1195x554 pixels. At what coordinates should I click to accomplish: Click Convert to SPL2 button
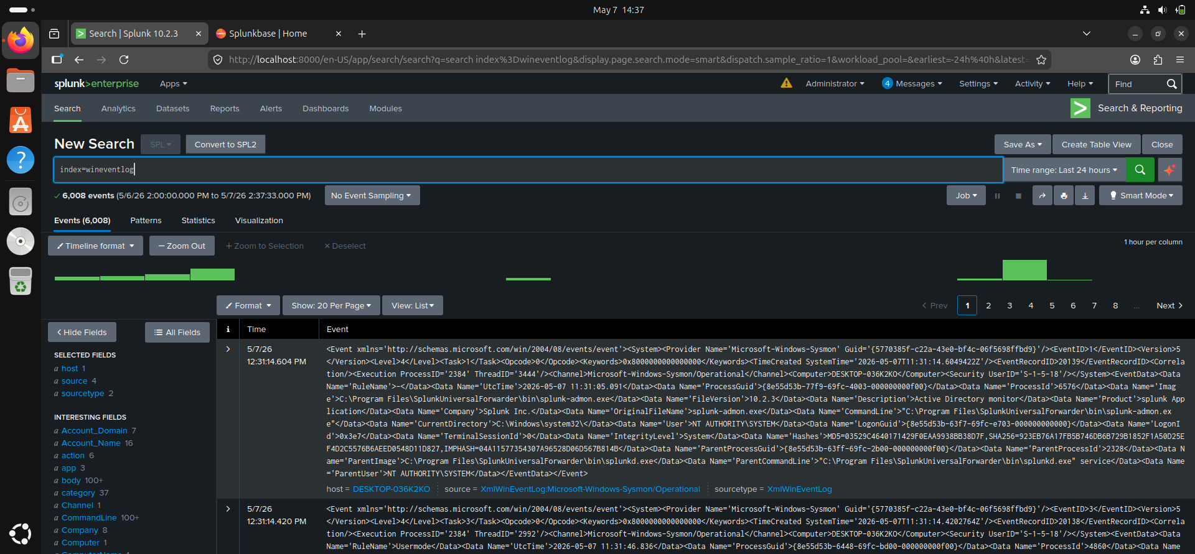tap(225, 145)
